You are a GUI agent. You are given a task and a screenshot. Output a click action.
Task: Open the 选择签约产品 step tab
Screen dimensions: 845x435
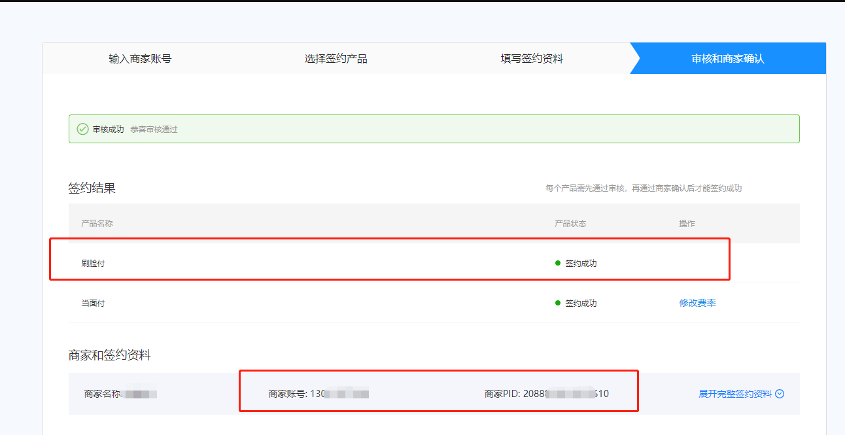tap(336, 59)
